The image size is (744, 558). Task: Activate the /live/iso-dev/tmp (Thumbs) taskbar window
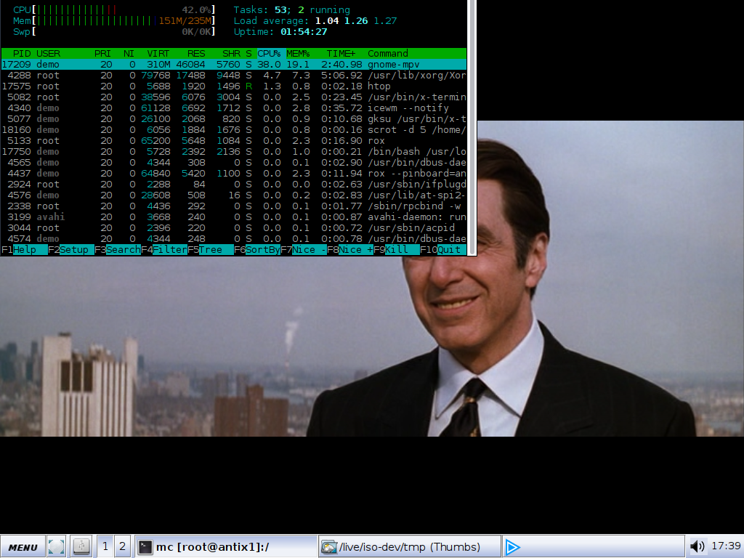(x=410, y=546)
